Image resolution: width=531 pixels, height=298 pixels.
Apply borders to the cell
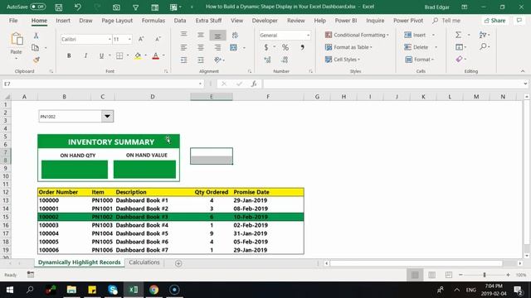(x=119, y=55)
